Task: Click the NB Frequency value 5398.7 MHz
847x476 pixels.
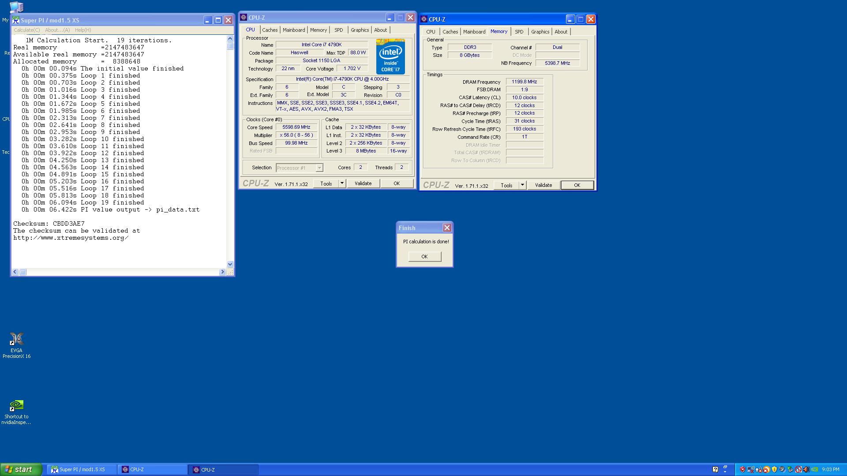Action: pos(558,63)
